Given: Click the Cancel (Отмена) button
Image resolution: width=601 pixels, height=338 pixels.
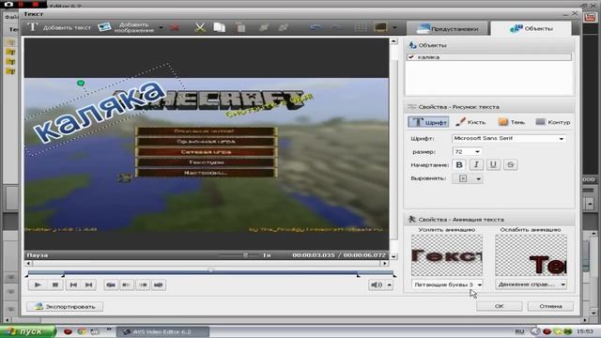Looking at the screenshot, I should pyautogui.click(x=550, y=306).
